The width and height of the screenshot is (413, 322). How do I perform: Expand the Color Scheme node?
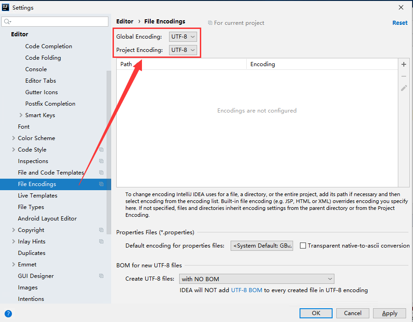[13, 138]
